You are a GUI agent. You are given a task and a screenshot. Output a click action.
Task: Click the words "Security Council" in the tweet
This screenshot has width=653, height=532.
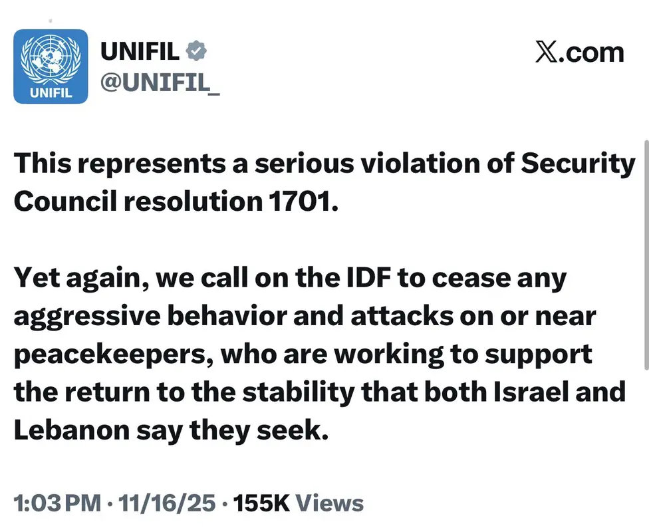pyautogui.click(x=577, y=164)
